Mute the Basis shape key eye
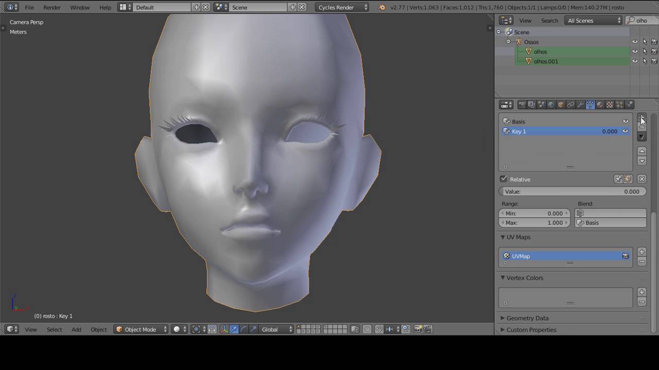This screenshot has height=370, width=659. pos(626,122)
